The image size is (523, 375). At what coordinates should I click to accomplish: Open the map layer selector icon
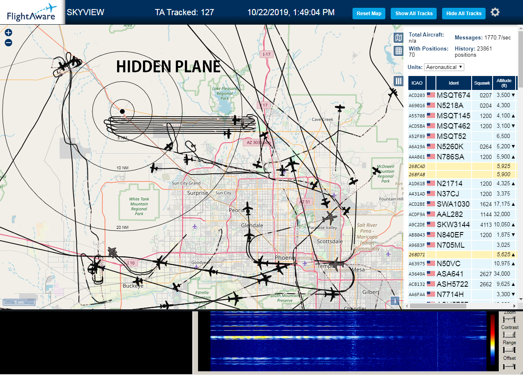[398, 38]
